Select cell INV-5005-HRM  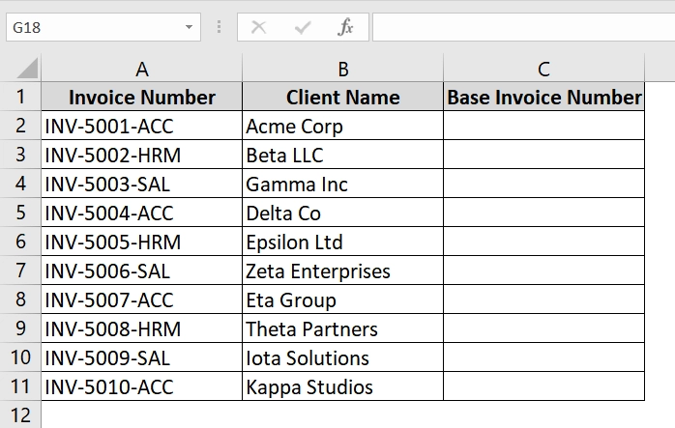pyautogui.click(x=141, y=242)
